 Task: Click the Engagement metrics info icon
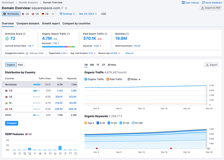click(27, 53)
